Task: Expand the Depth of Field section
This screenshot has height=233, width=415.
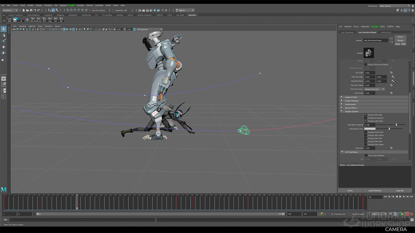Action: point(351,97)
